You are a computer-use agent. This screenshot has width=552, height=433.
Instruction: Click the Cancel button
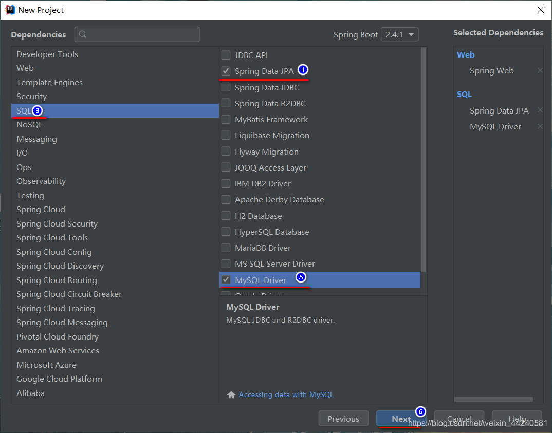tap(459, 419)
